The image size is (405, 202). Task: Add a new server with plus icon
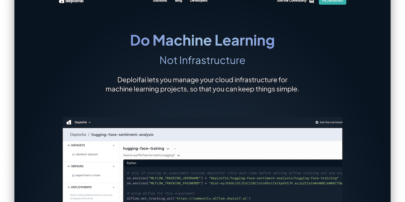click(114, 166)
